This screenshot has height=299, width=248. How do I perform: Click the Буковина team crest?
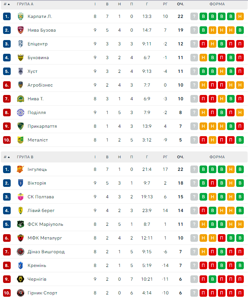point(21,58)
